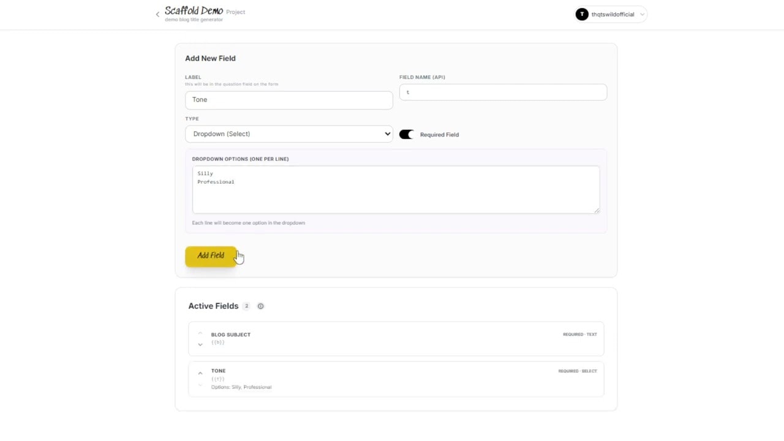This screenshot has height=441, width=784.
Task: Open the account menu chevron
Action: pyautogui.click(x=642, y=14)
